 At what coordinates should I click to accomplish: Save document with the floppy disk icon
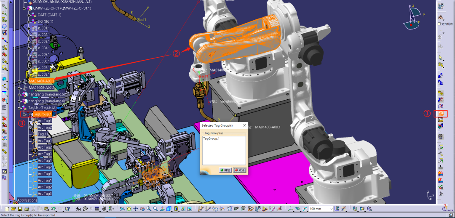coord(20,209)
